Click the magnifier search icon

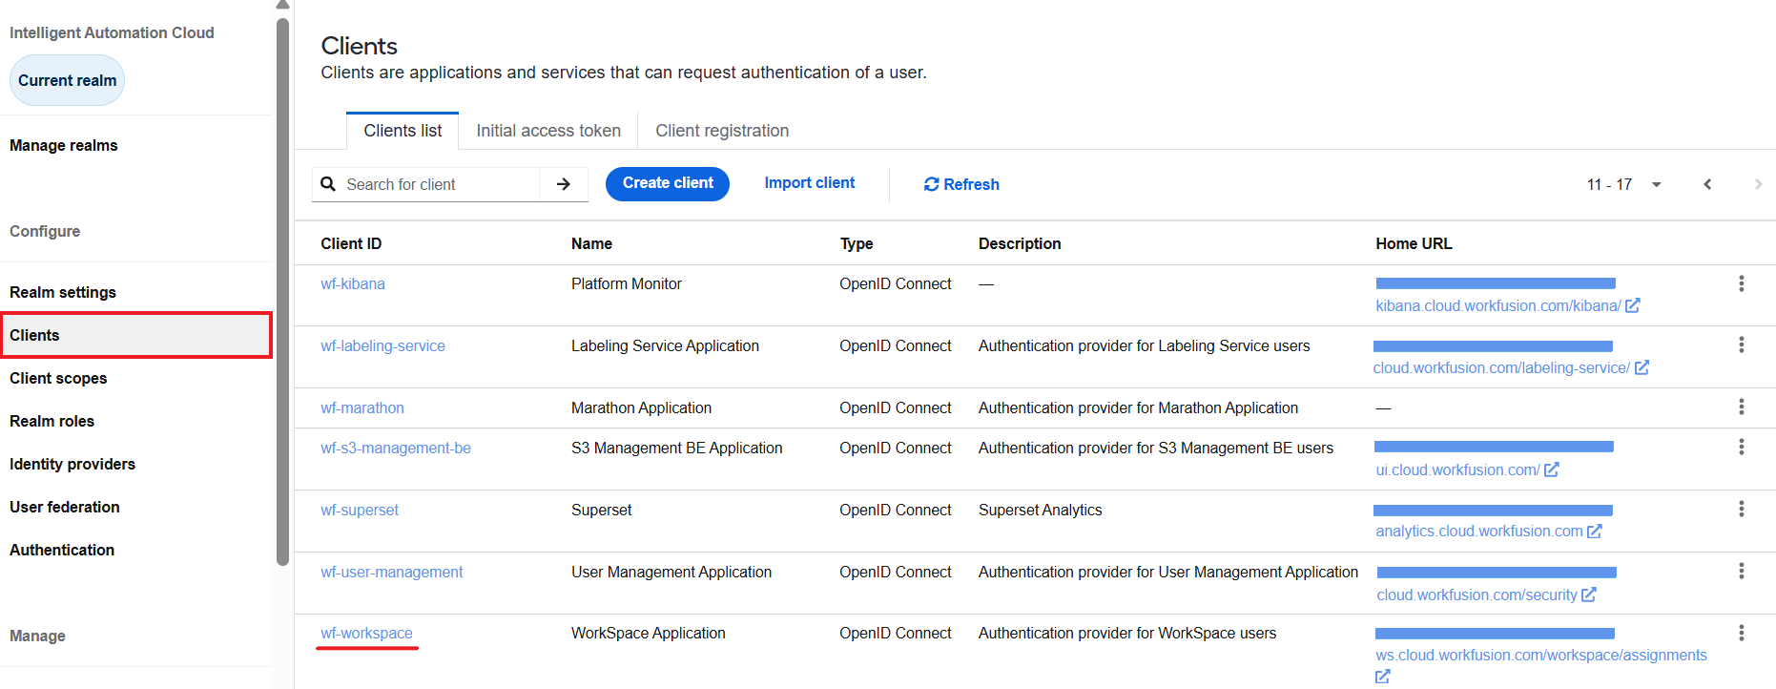point(328,184)
